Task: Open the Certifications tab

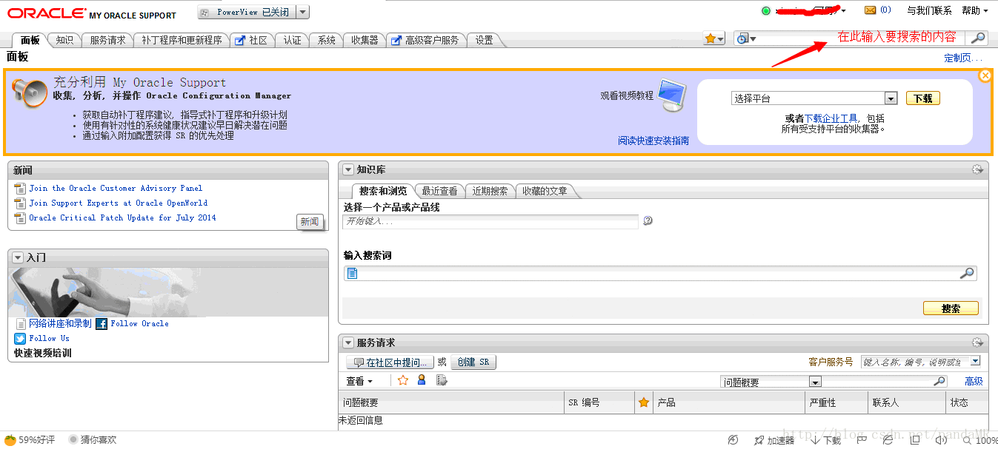Action: pyautogui.click(x=293, y=41)
